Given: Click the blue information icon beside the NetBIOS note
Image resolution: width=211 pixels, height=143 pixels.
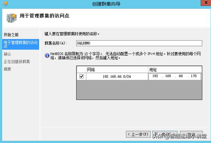Looking at the screenshot, I should point(47,56).
